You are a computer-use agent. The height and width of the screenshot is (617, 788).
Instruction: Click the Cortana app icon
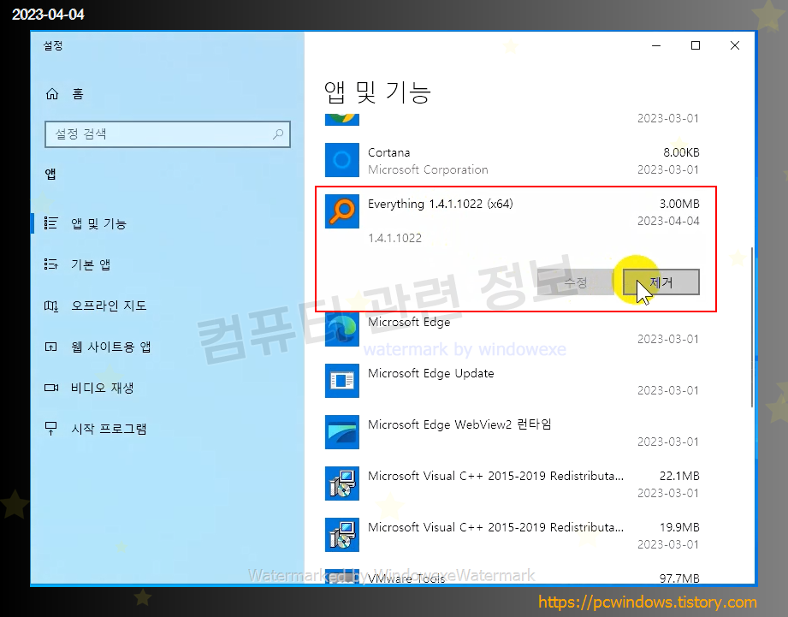click(x=341, y=160)
